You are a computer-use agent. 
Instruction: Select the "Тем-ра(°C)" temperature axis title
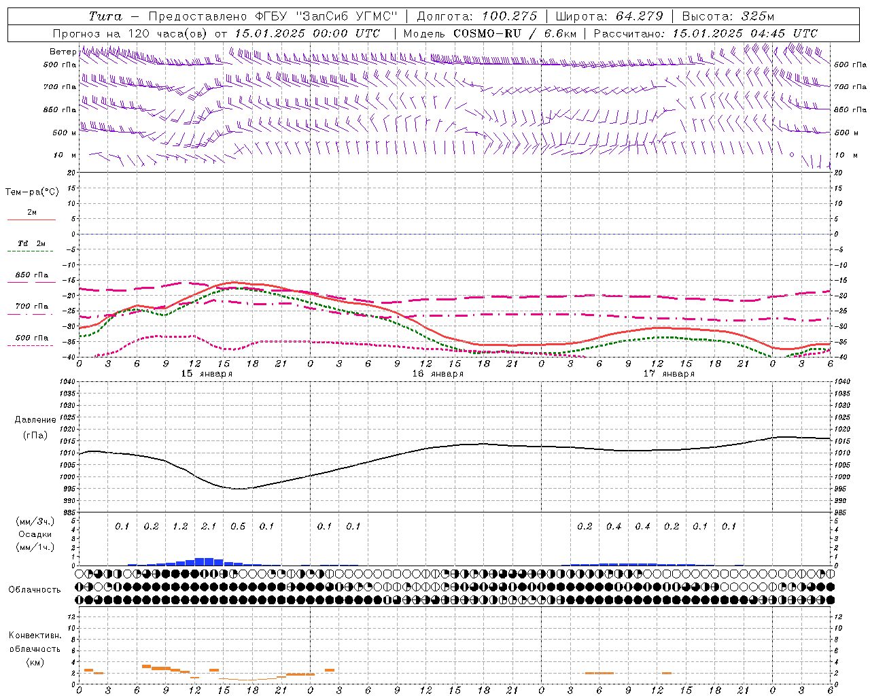(32, 192)
